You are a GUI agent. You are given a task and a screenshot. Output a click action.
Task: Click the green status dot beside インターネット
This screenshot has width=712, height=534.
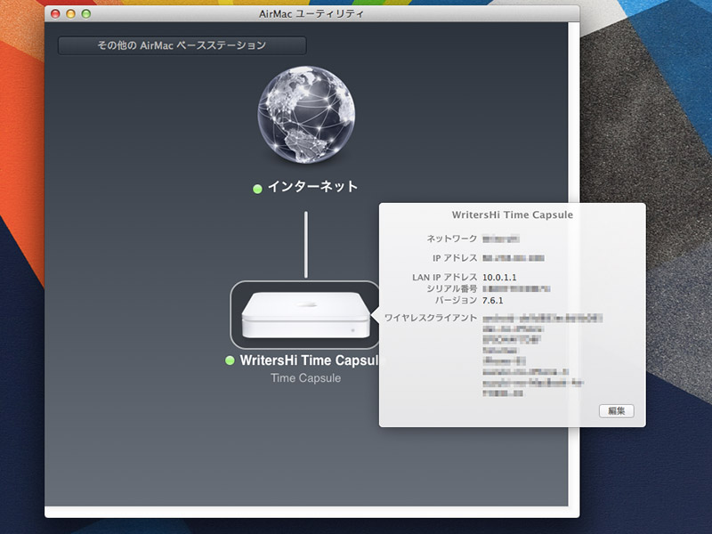coord(257,188)
